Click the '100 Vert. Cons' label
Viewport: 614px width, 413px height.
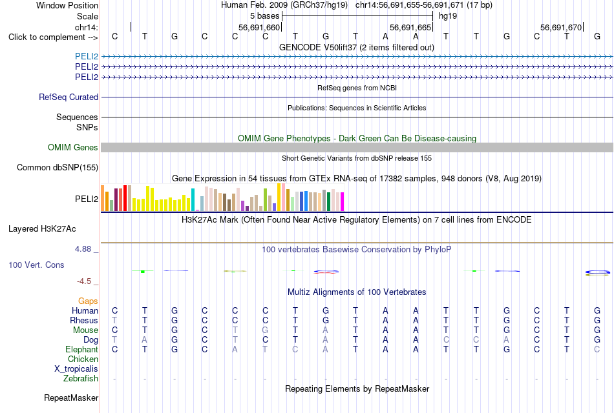(x=36, y=265)
